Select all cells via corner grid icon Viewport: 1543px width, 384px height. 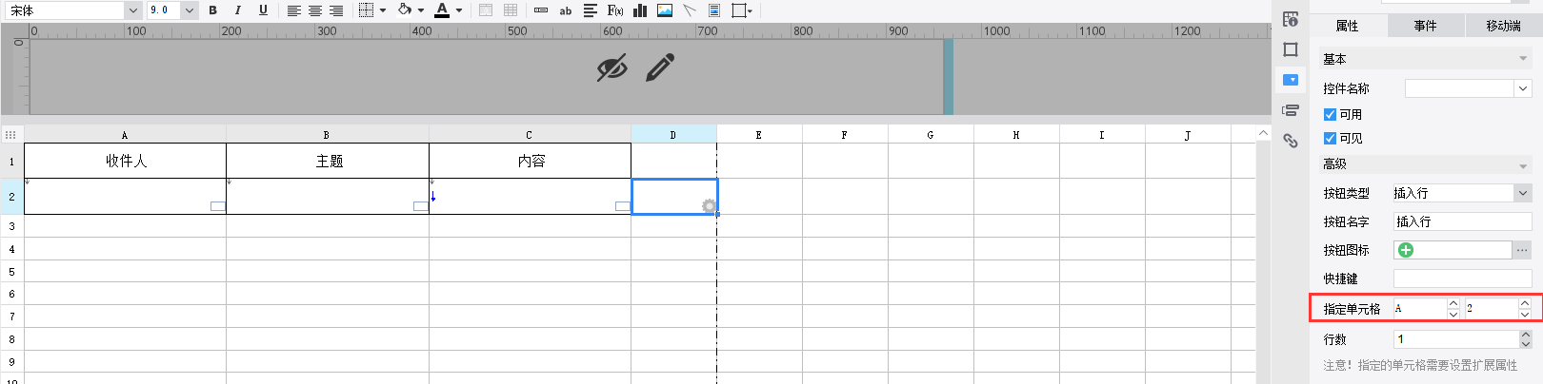(10, 135)
